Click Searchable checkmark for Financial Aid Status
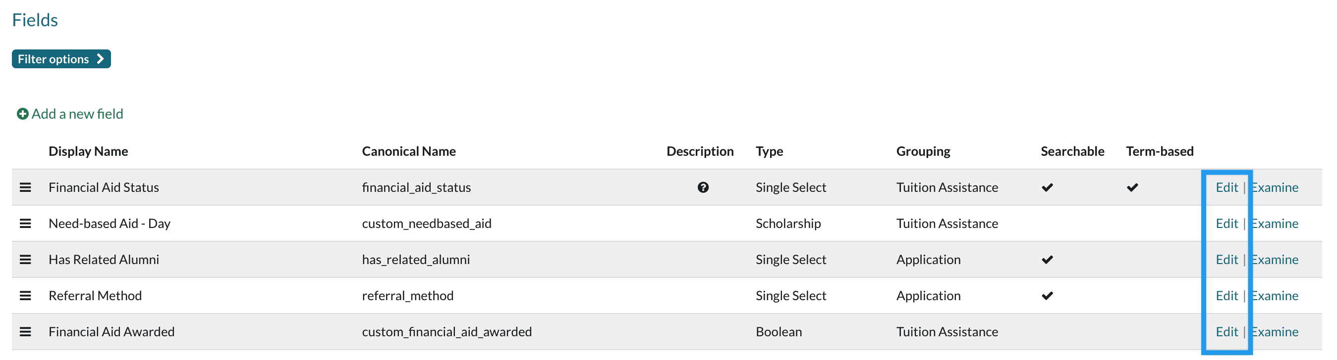1337x360 pixels. [1047, 187]
